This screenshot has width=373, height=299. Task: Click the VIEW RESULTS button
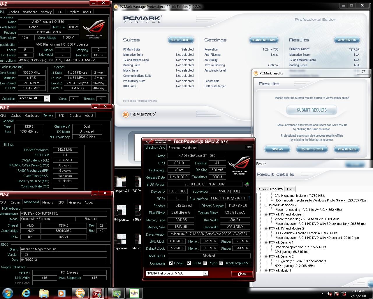tap(346, 40)
